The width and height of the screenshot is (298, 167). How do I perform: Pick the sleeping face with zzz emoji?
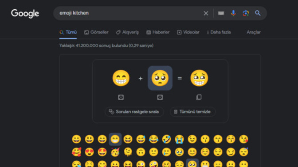pos(243,152)
